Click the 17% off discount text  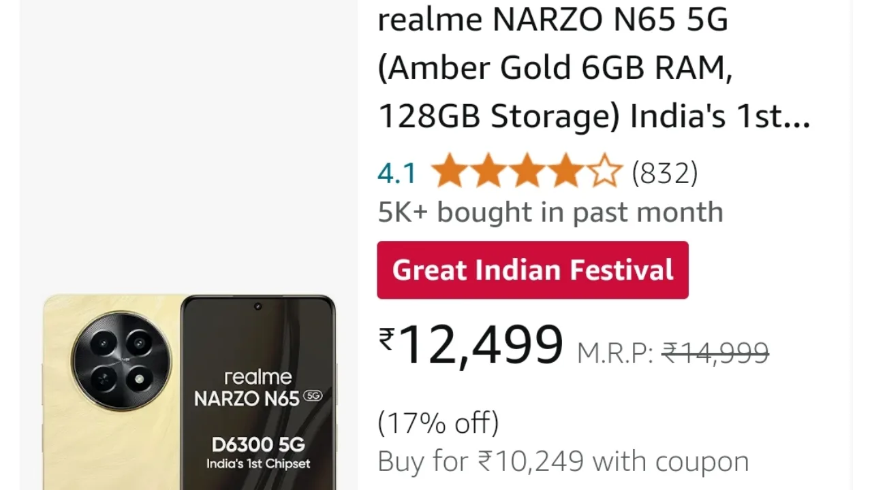(438, 423)
